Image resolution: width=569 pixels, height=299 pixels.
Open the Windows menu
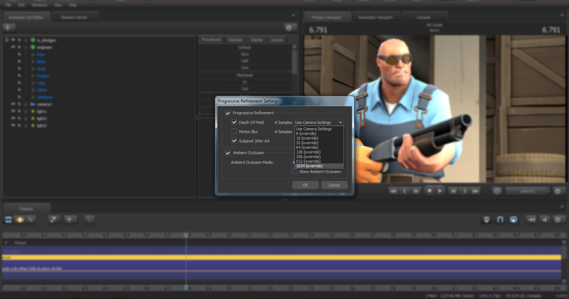coord(39,5)
